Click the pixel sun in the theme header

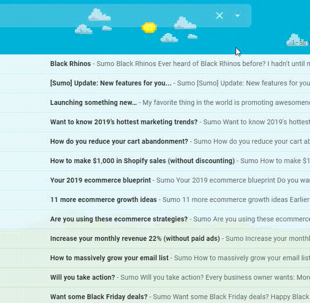[x=149, y=27]
